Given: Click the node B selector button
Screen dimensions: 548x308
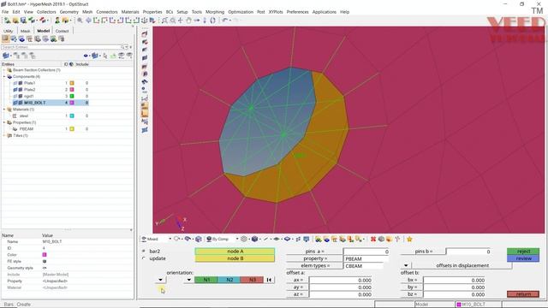Looking at the screenshot, I should 235,258.
